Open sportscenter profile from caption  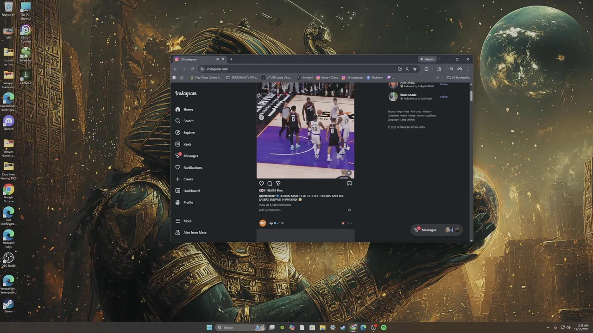click(267, 196)
